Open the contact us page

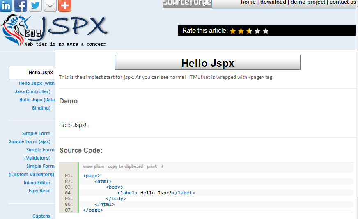342,2
